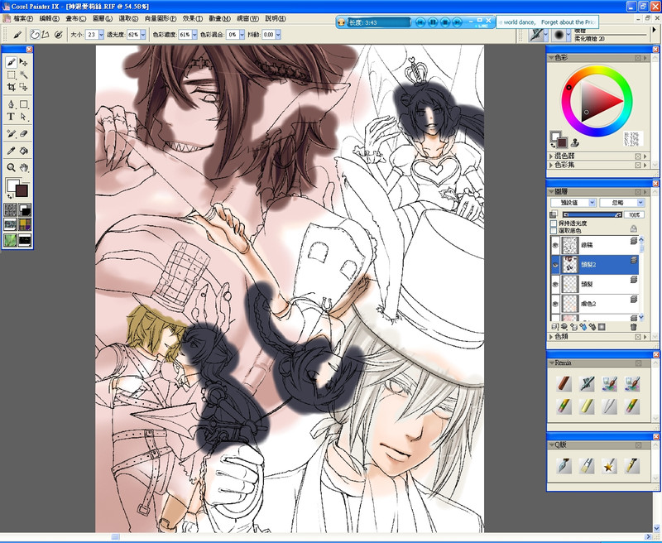Go to previous track in media player
The width and height of the screenshot is (662, 543).
tap(420, 22)
